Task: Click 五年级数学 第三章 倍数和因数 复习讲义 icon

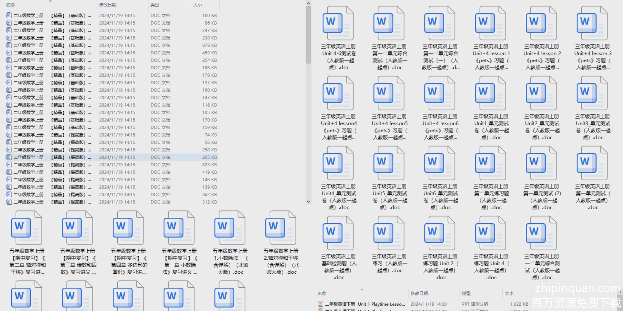Action: 78,228
